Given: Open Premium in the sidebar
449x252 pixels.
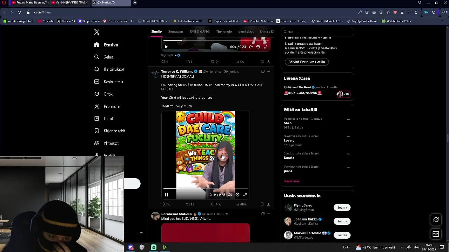Looking at the screenshot, I should pos(107,106).
